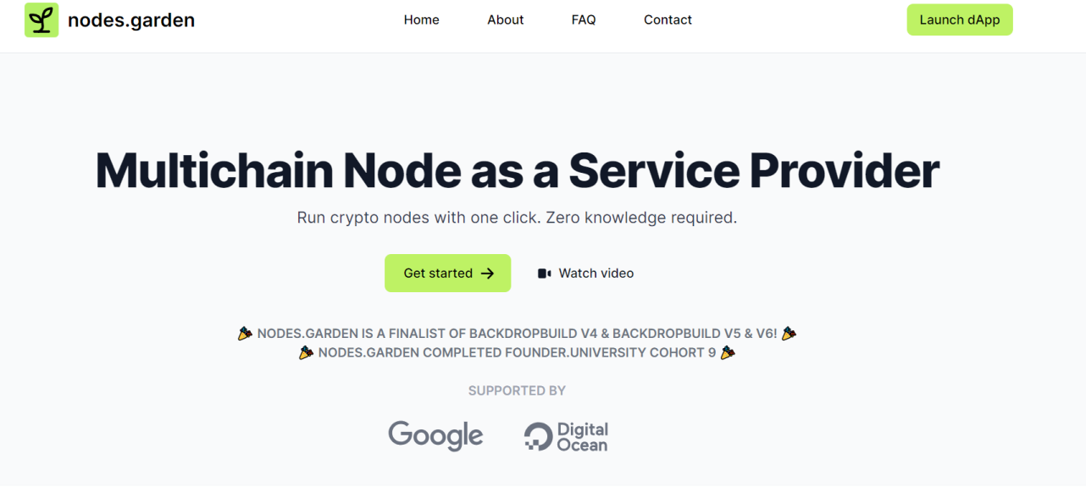Screen dimensions: 1086x487
Task: Click the 'Multichain Node as a Service Provider' heading
Action: (x=517, y=170)
